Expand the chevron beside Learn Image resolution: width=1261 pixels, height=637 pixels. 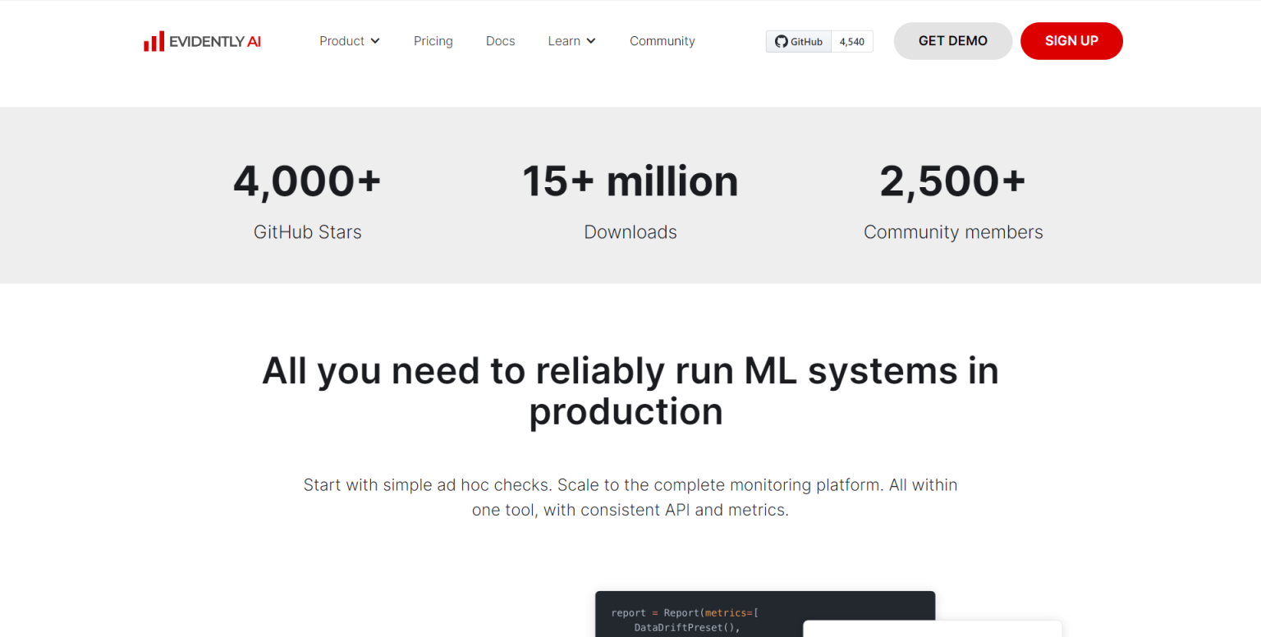coord(591,41)
